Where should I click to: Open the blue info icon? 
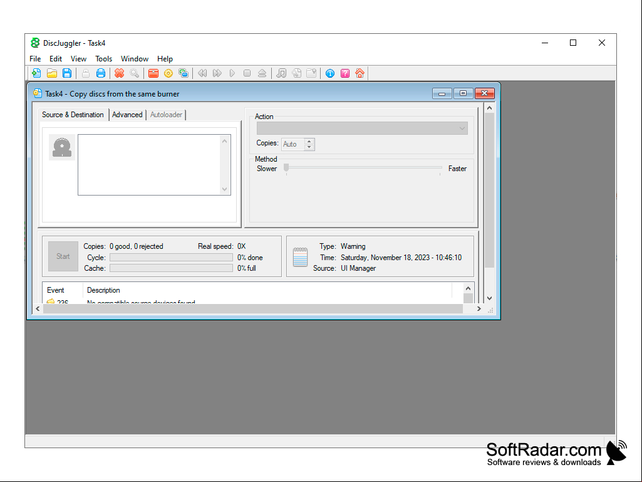330,73
